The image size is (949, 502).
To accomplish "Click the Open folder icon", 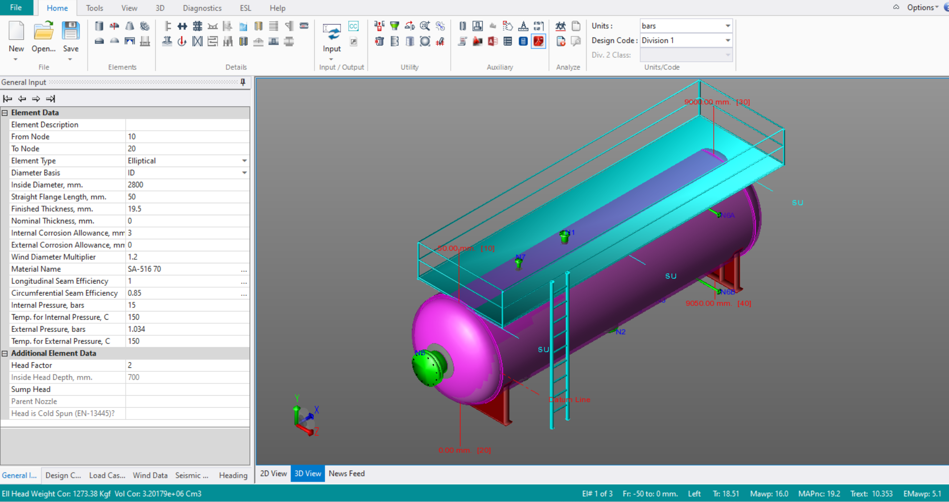I will pyautogui.click(x=44, y=31).
